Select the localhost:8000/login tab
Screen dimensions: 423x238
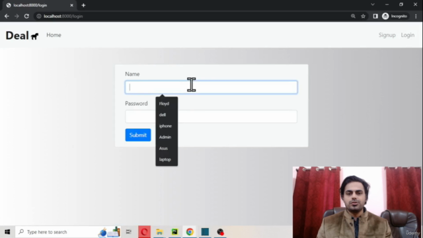click(x=40, y=5)
